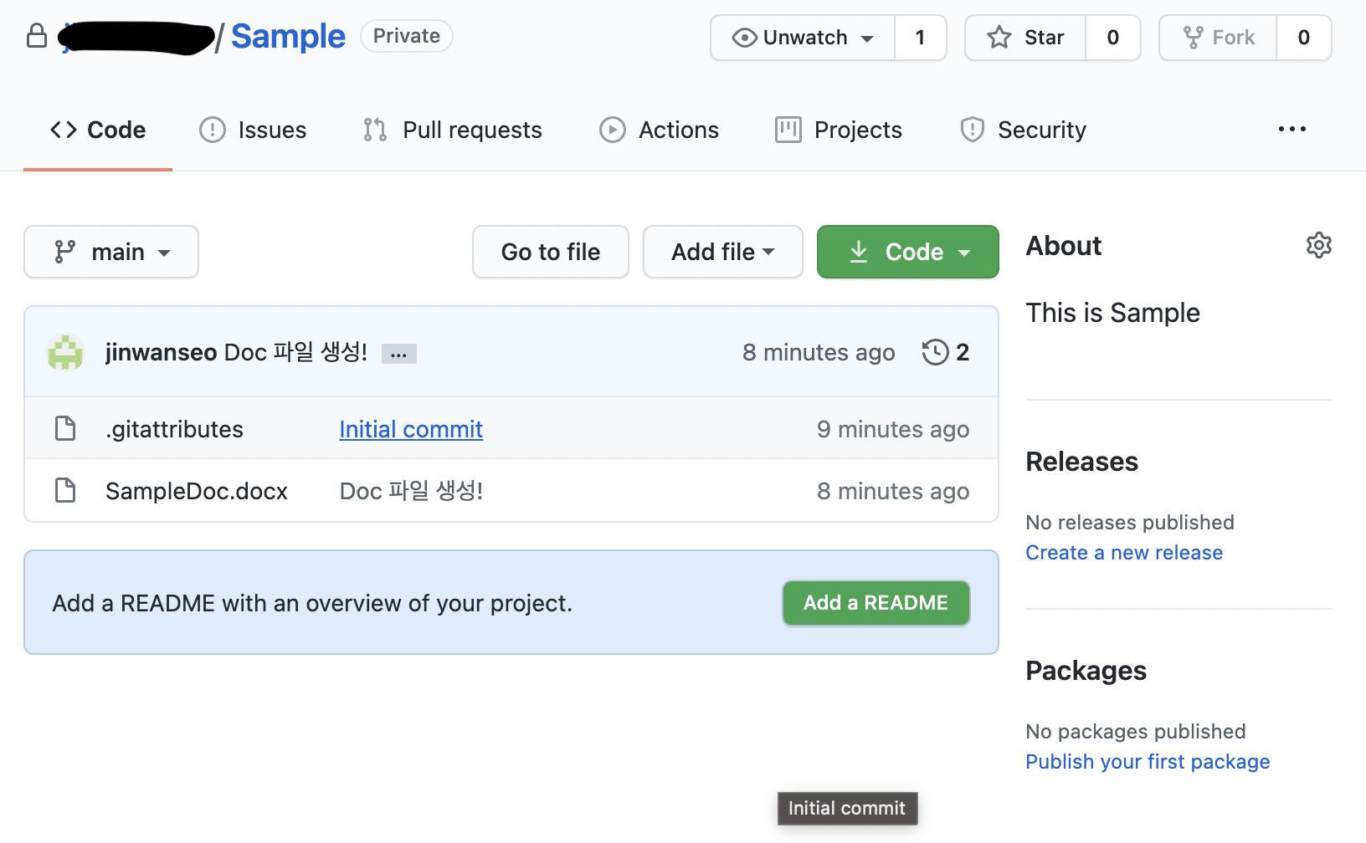This screenshot has width=1366, height=843.
Task: Open commit history clock icon
Action: (x=935, y=352)
